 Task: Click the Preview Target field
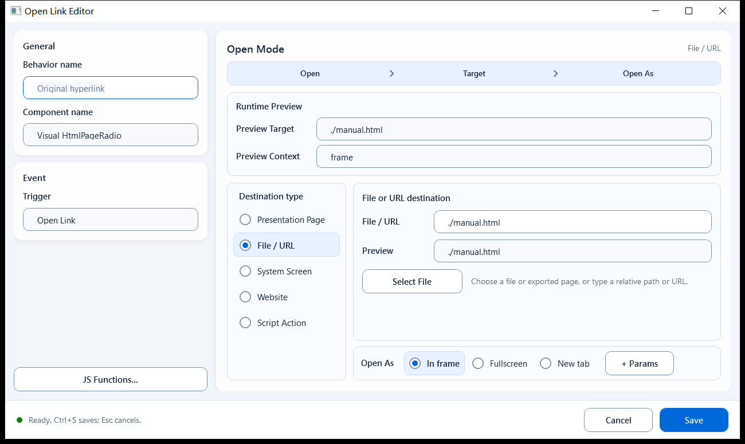point(514,129)
